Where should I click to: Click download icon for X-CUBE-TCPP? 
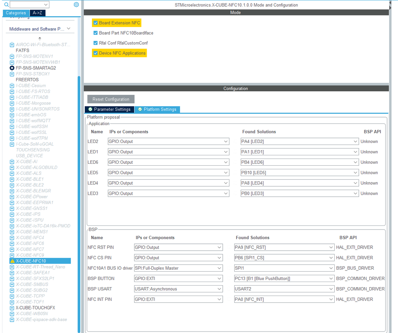click(x=12, y=296)
